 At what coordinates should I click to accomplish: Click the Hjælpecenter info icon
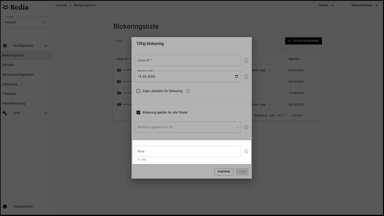(x=4, y=207)
